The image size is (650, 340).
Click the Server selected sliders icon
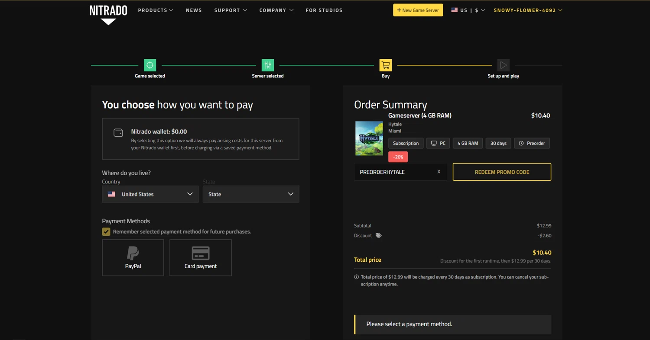[x=268, y=65]
